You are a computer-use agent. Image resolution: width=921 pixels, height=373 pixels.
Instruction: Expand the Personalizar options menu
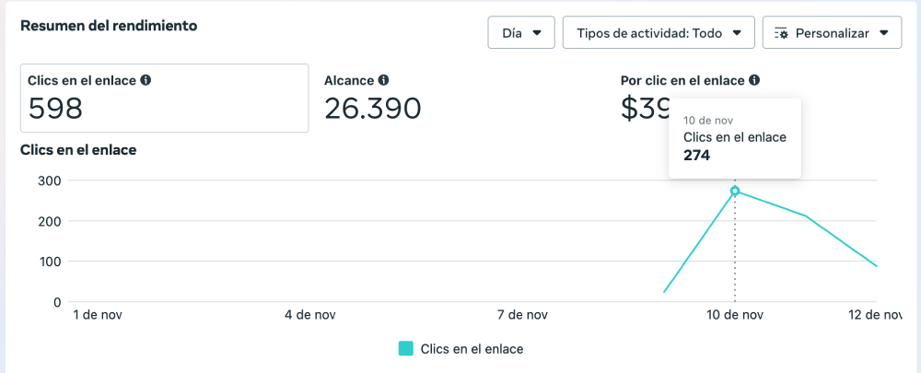click(x=832, y=33)
